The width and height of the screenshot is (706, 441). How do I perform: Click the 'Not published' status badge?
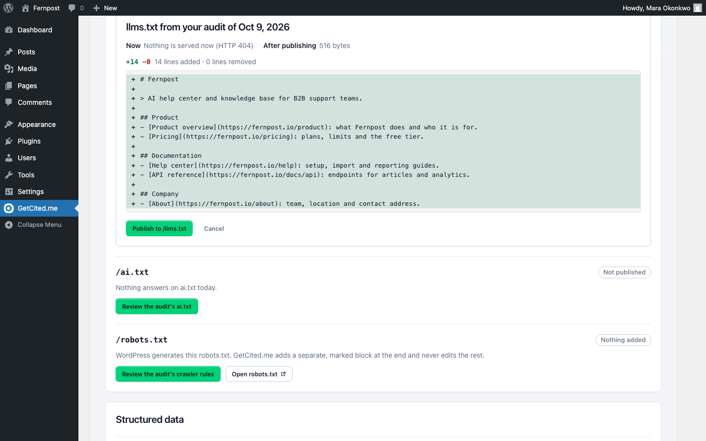tap(625, 272)
